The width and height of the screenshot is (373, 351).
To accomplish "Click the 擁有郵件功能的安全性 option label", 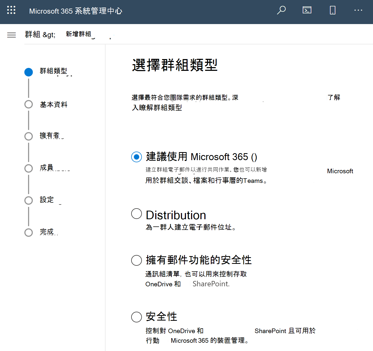I will pyautogui.click(x=199, y=260).
